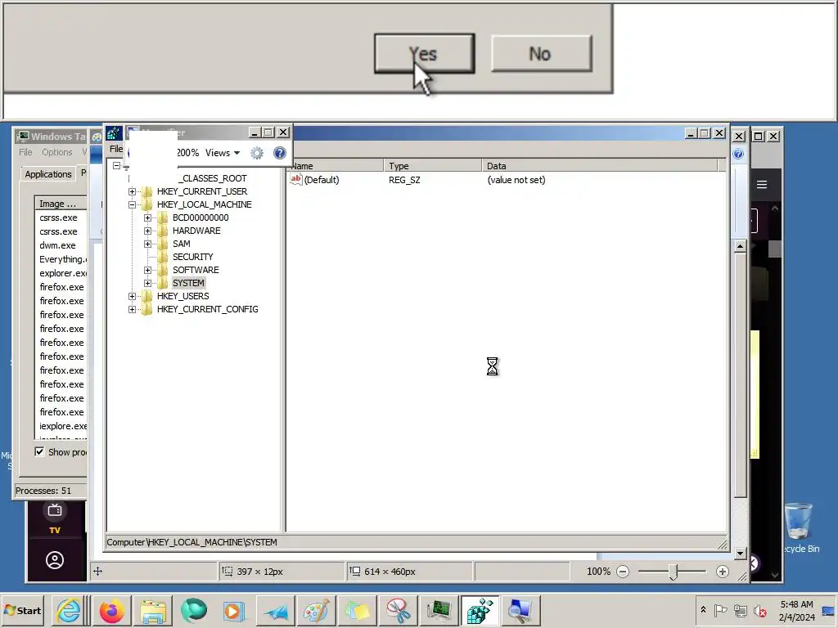Select HKEY_USERS in registry tree
This screenshot has width=838, height=628.
pyautogui.click(x=182, y=296)
